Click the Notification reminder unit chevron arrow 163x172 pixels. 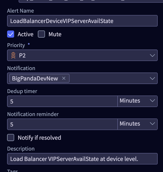(152, 124)
